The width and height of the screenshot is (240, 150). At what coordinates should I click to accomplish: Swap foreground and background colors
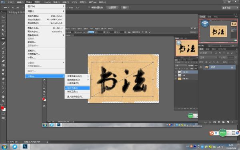click(x=4, y=105)
